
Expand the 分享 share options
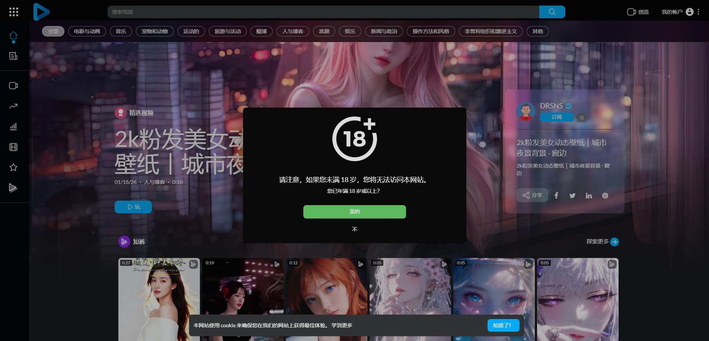tap(532, 195)
